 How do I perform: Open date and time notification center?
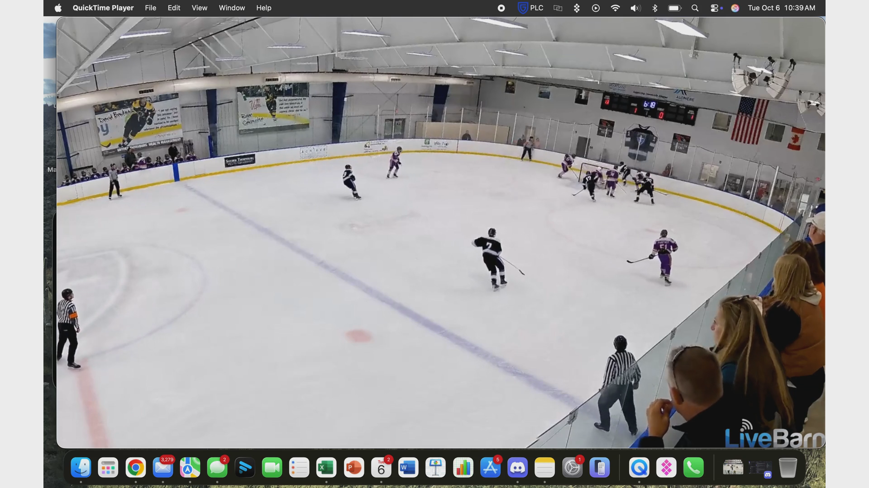tap(782, 8)
